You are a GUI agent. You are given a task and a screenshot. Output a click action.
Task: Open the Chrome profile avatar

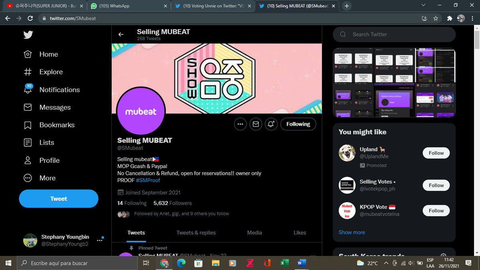(461, 18)
